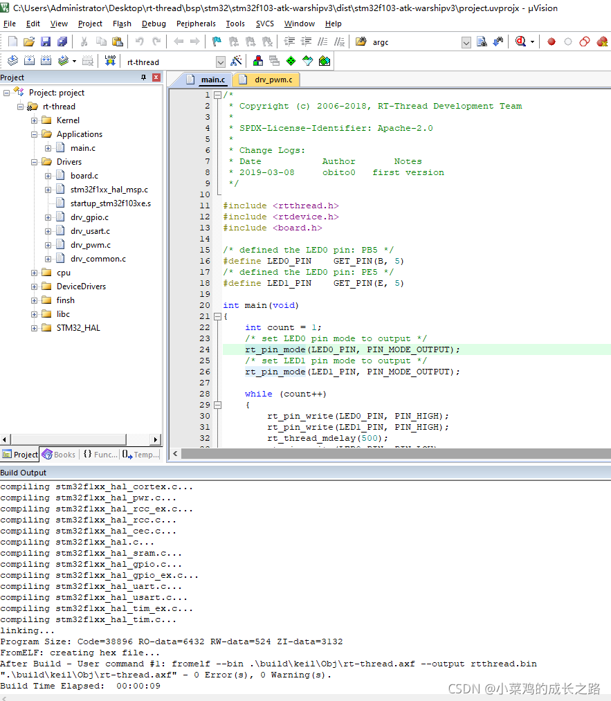Screen dimensions: 611x701
Task: Click the Paste clipboard icon
Action: pyautogui.click(x=118, y=42)
